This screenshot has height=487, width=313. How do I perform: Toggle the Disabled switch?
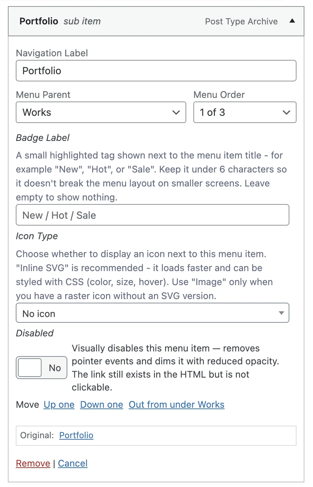[x=42, y=368]
